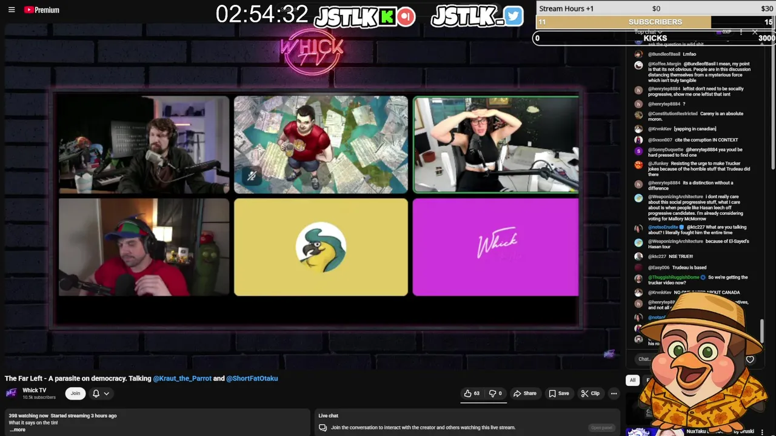
Task: Click the yellow parrot avatar tile
Action: (321, 247)
